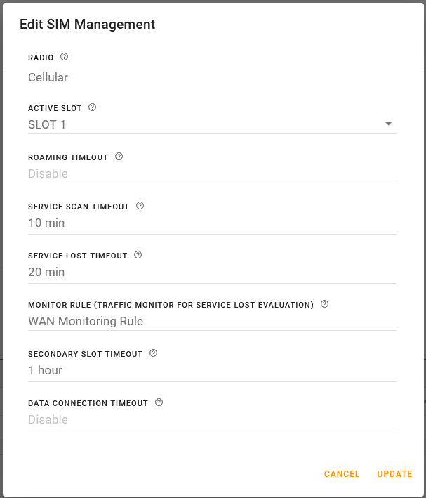Image resolution: width=426 pixels, height=498 pixels.
Task: Click help icon next to Radio
Action: 65,57
